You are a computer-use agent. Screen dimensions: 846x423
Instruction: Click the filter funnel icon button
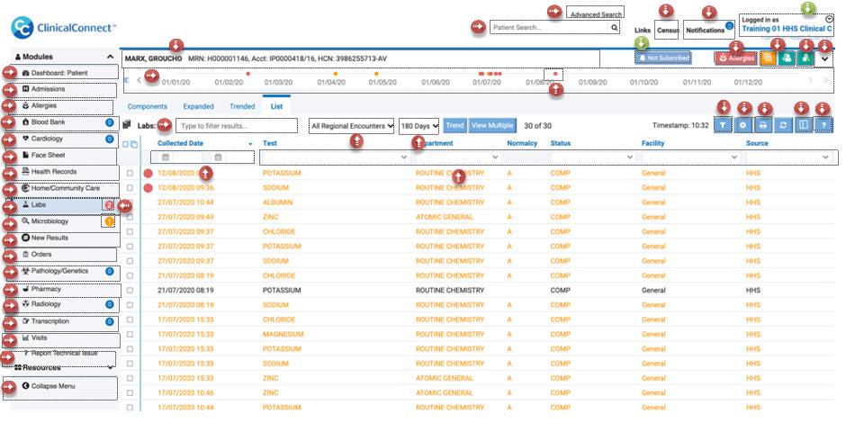pyautogui.click(x=723, y=125)
